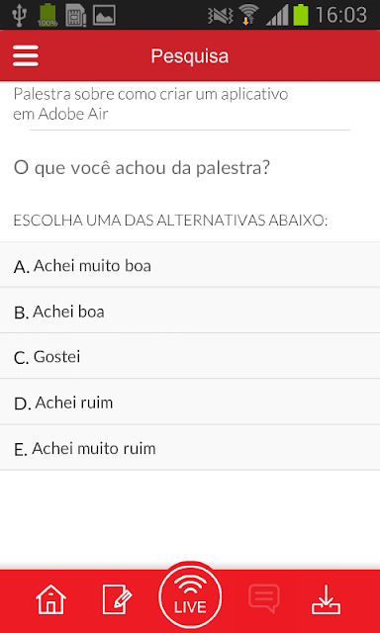Tap the clock showing 16:03
This screenshot has width=380, height=633.
[340, 16]
